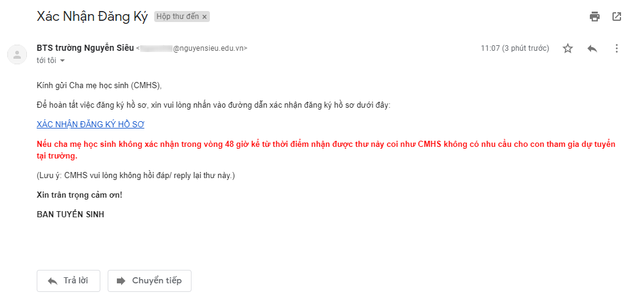Viewport: 629px width, 306px height.
Task: Click the "Trả lời" button
Action: pos(68,281)
